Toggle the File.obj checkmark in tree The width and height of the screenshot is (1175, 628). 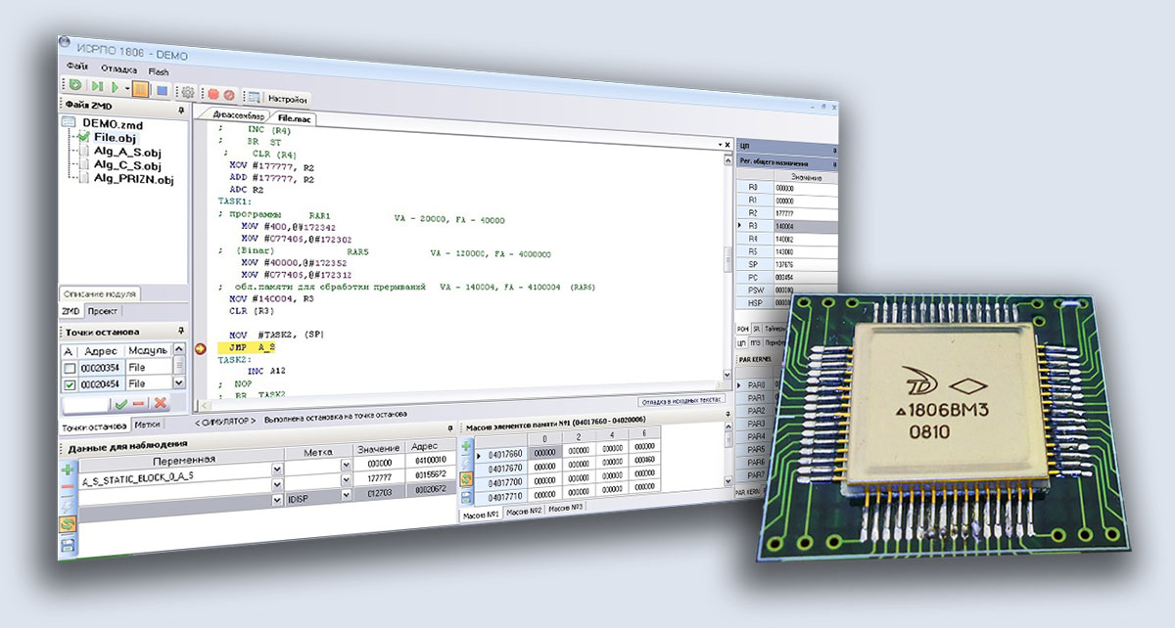pos(83,138)
